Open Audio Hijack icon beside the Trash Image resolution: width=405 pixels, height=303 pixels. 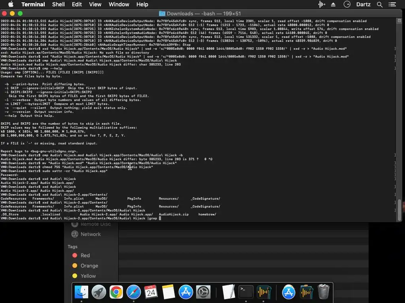(306, 292)
